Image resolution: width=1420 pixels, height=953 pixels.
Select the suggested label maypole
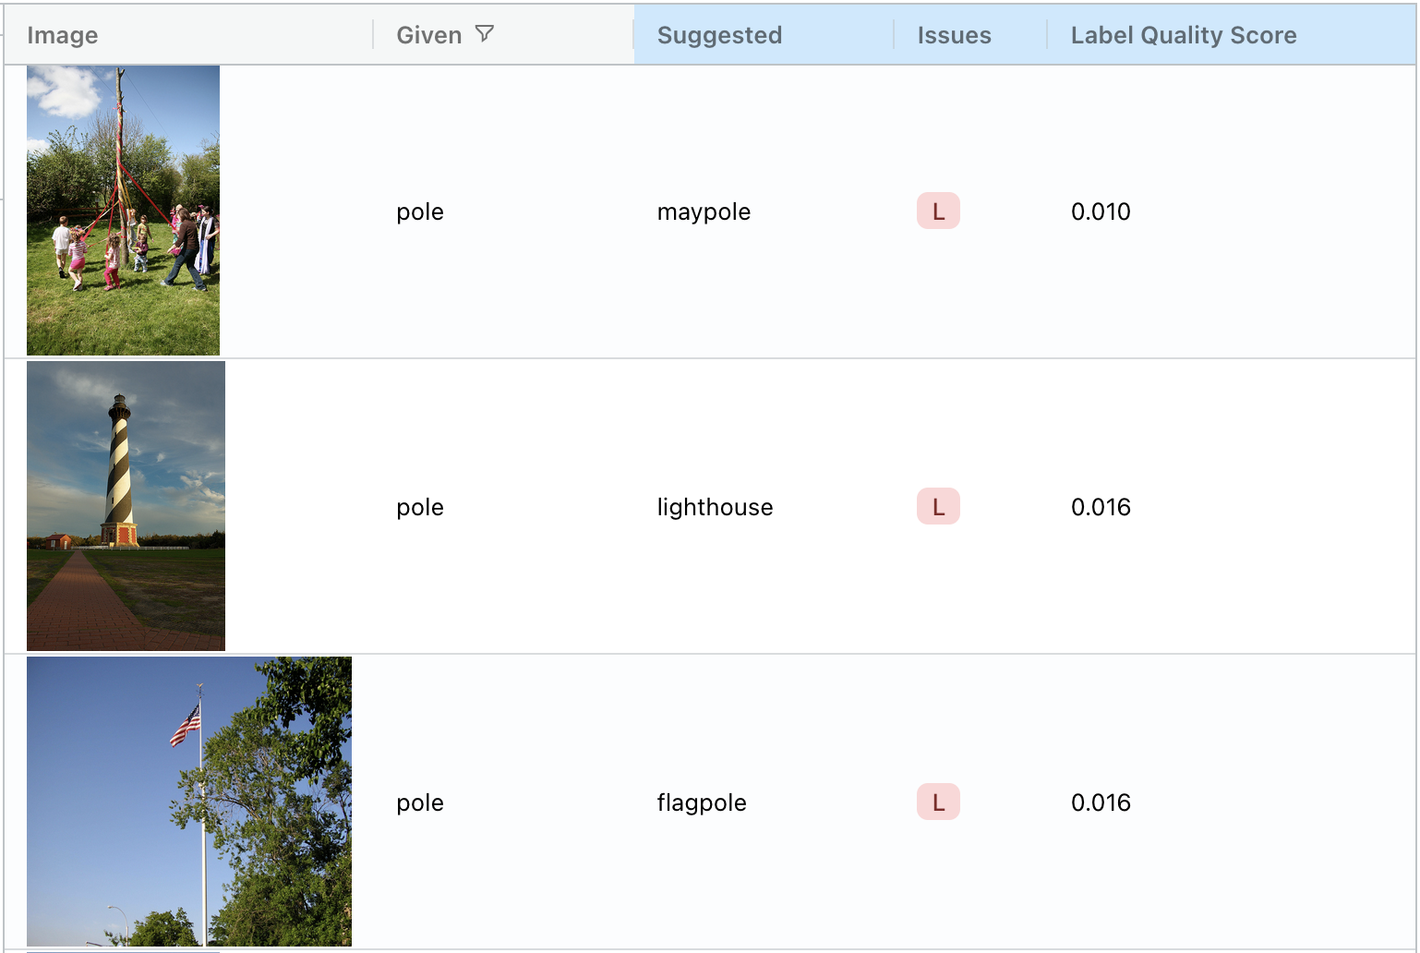click(x=704, y=211)
